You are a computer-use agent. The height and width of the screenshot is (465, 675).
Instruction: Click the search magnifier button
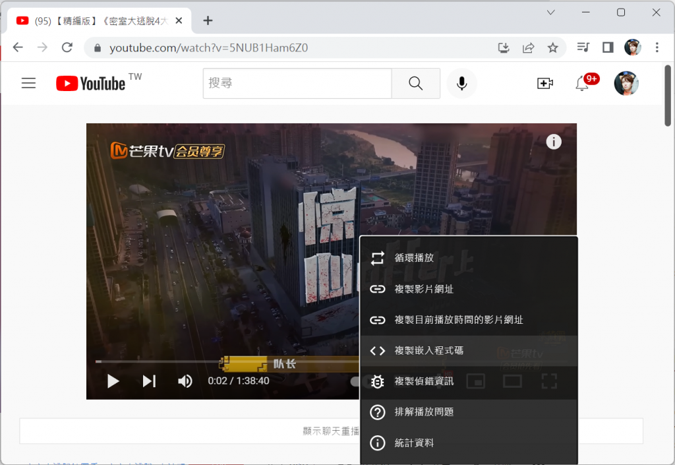(416, 83)
